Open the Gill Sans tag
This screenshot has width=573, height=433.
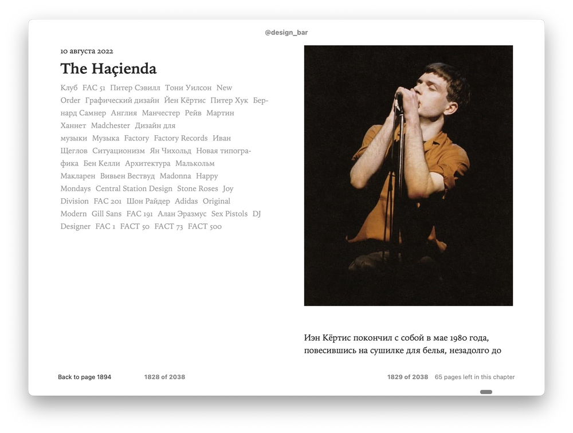click(x=107, y=214)
